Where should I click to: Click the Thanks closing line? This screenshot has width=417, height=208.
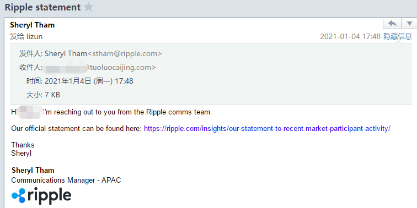(x=23, y=145)
